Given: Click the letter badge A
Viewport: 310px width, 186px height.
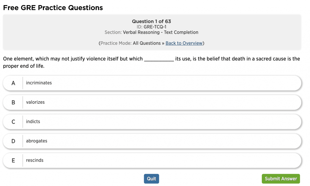Looking at the screenshot, I should [13, 83].
